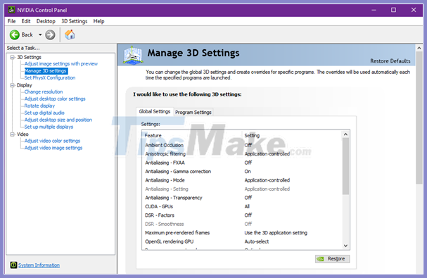Screen dimensions: 427x278
Task: Click the settings list scroll-down arrow
Action: tap(345, 246)
